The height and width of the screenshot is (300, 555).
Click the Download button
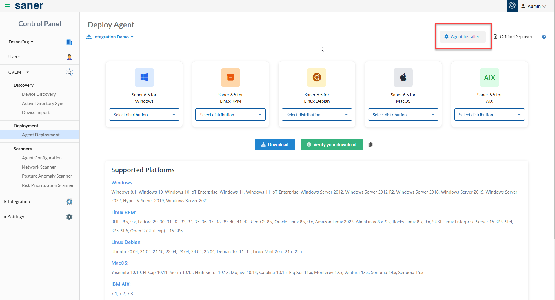click(275, 144)
